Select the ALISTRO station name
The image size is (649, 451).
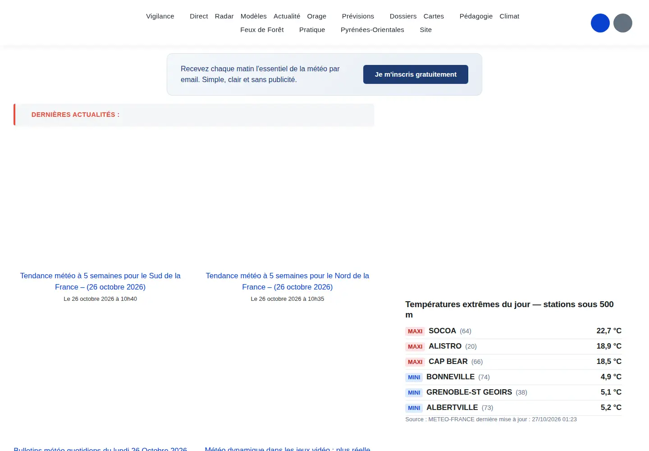point(445,346)
